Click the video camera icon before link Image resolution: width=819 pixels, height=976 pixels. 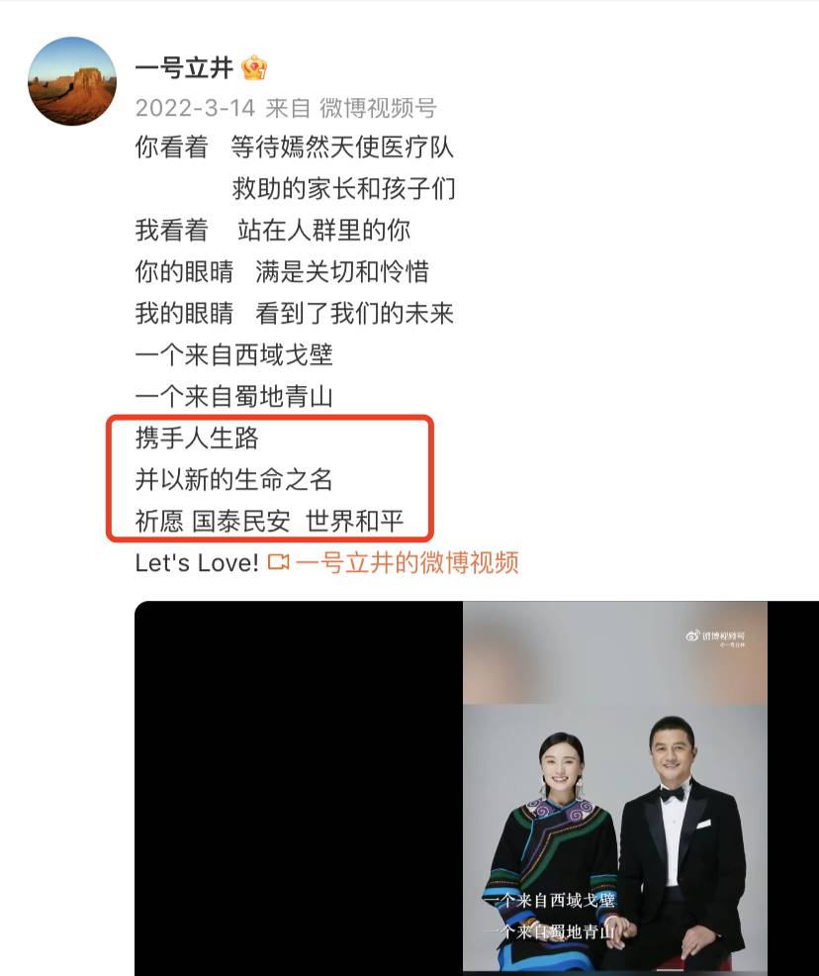[279, 562]
